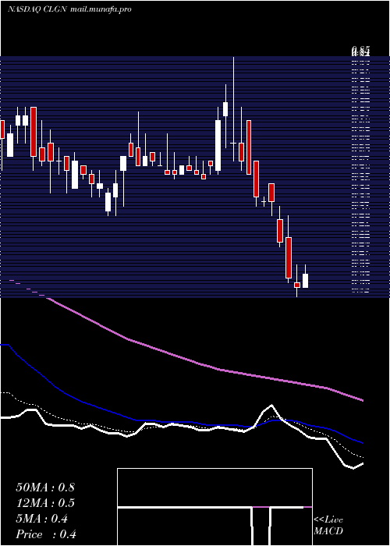
Task: Select the '12MA : 0.5' legend text
Action: (x=45, y=503)
